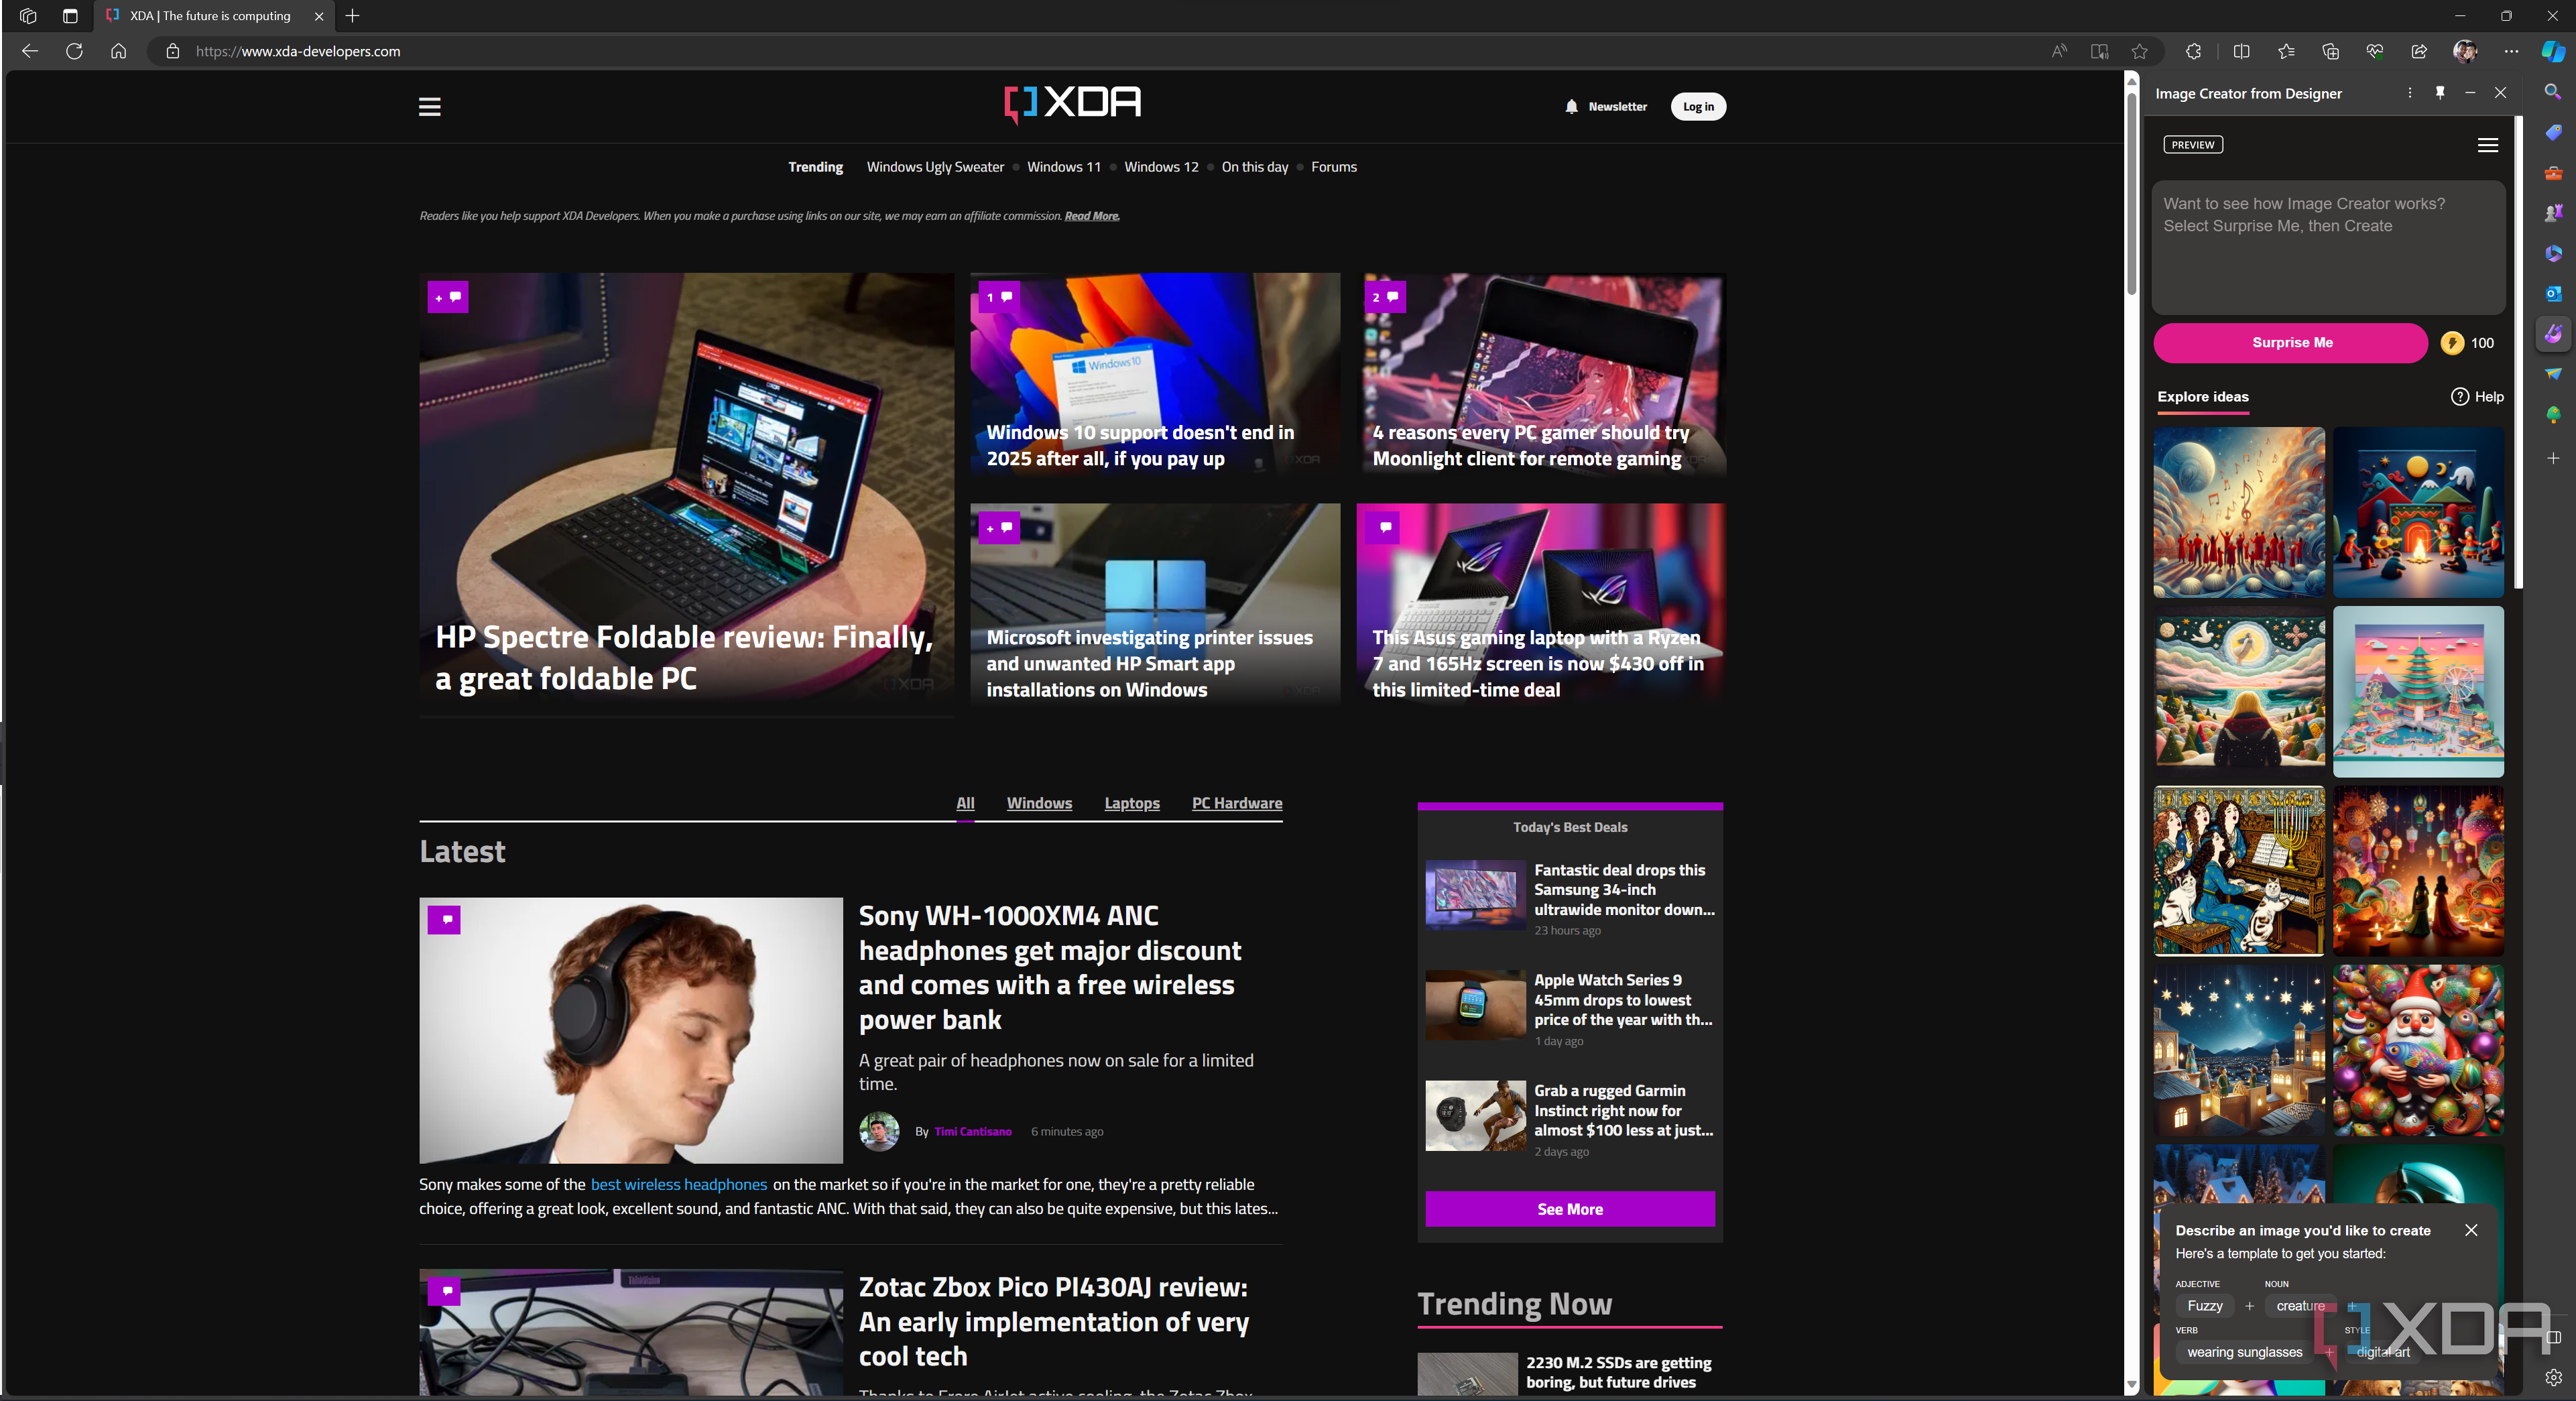Open the menorah piano idea thumbnail
This screenshot has width=2576, height=1401.
pos(2239,871)
